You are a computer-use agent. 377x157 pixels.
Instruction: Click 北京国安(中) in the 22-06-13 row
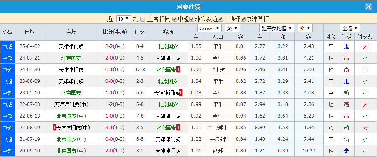coord(71,116)
